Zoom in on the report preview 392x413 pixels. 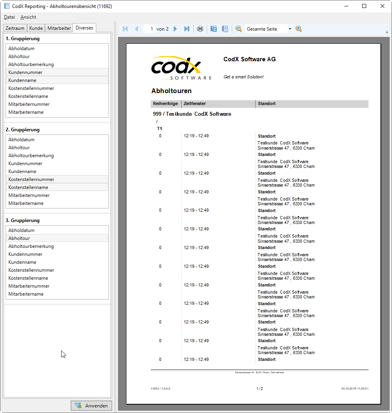coord(299,29)
